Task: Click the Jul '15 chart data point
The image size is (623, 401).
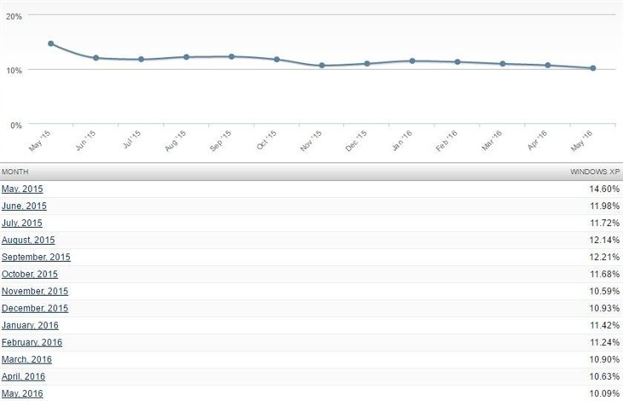Action: (142, 60)
